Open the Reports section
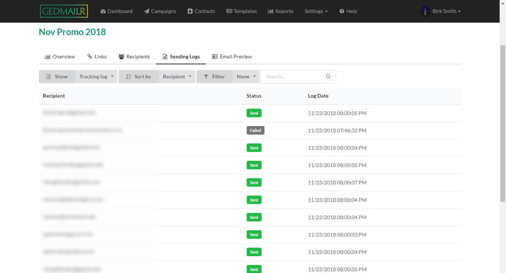 coord(280,11)
